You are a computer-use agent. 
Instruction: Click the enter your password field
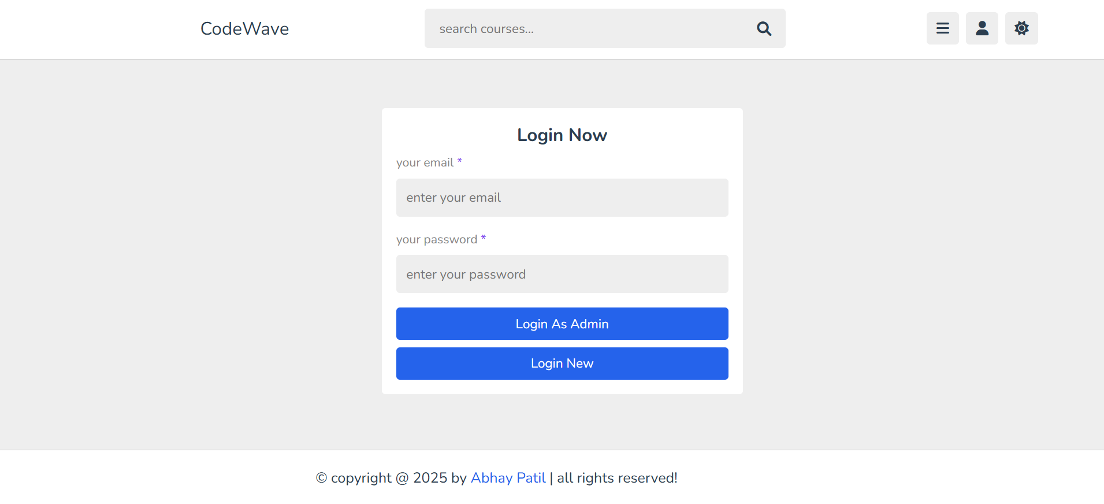562,274
